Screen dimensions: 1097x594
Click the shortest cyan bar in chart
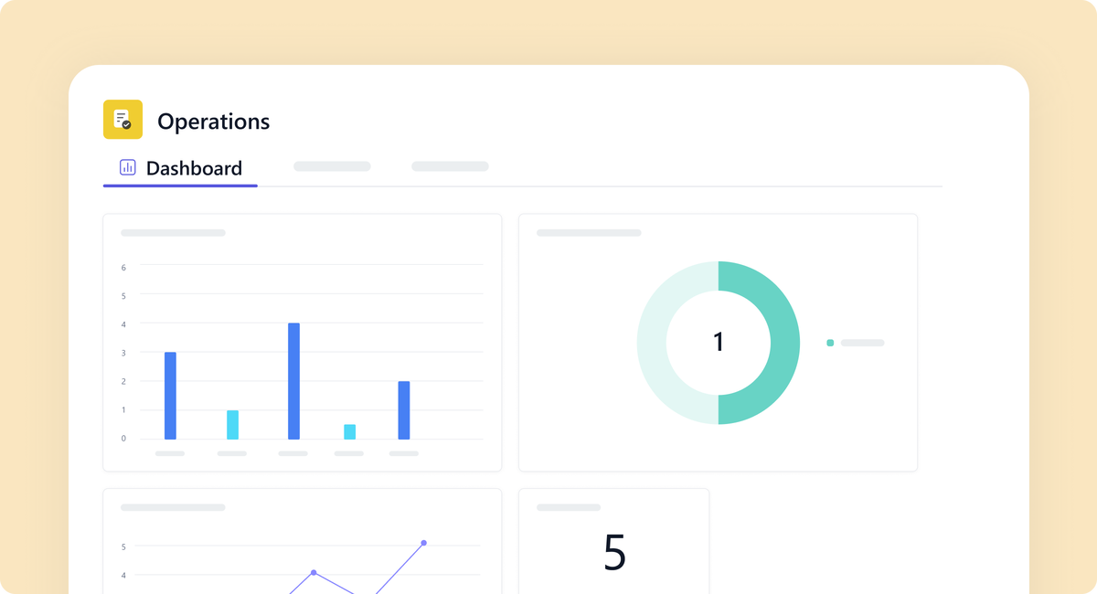[x=349, y=432]
